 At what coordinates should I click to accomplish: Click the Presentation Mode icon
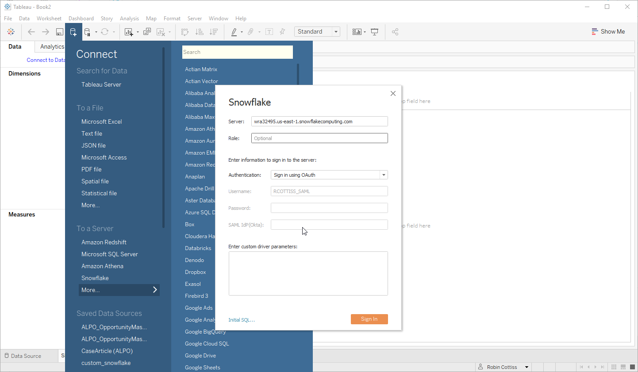[x=375, y=32]
